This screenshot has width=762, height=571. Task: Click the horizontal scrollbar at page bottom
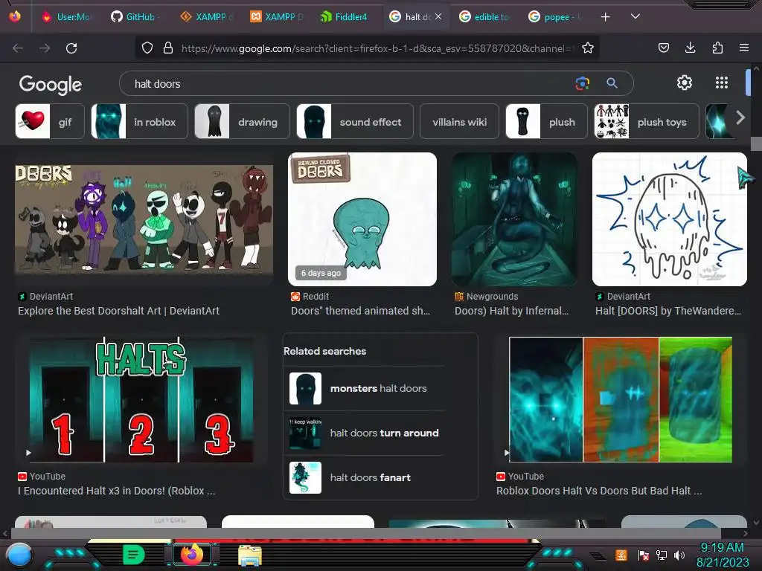tap(365, 533)
